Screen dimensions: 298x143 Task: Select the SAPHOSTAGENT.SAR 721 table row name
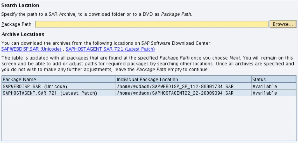tap(50, 93)
